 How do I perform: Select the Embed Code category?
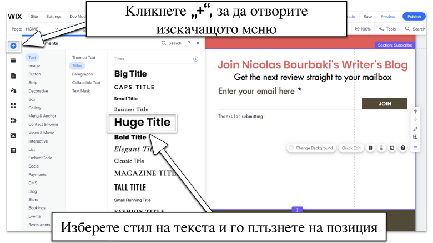tap(41, 158)
